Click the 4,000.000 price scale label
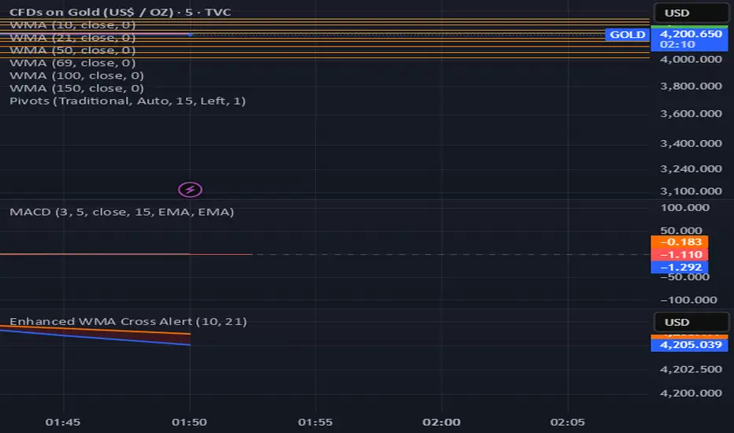 coord(691,60)
